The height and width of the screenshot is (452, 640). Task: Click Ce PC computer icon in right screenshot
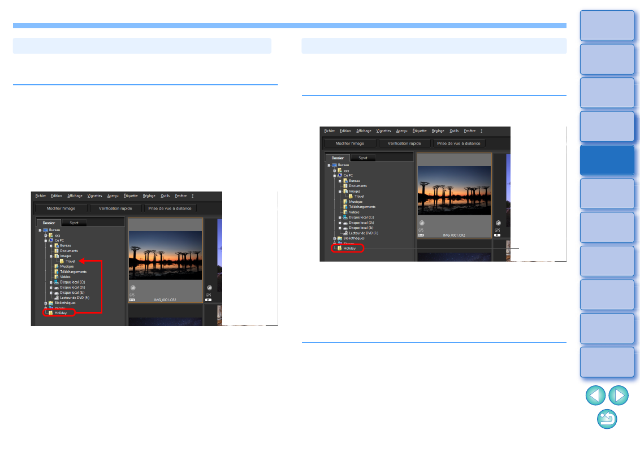tap(340, 175)
